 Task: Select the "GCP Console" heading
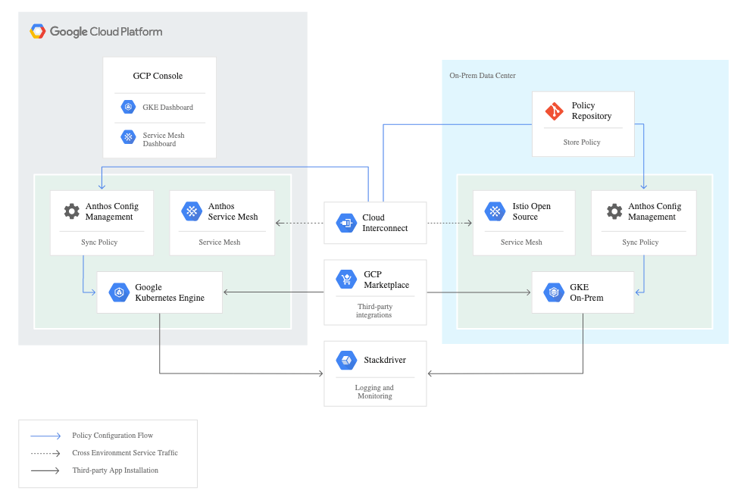click(158, 76)
